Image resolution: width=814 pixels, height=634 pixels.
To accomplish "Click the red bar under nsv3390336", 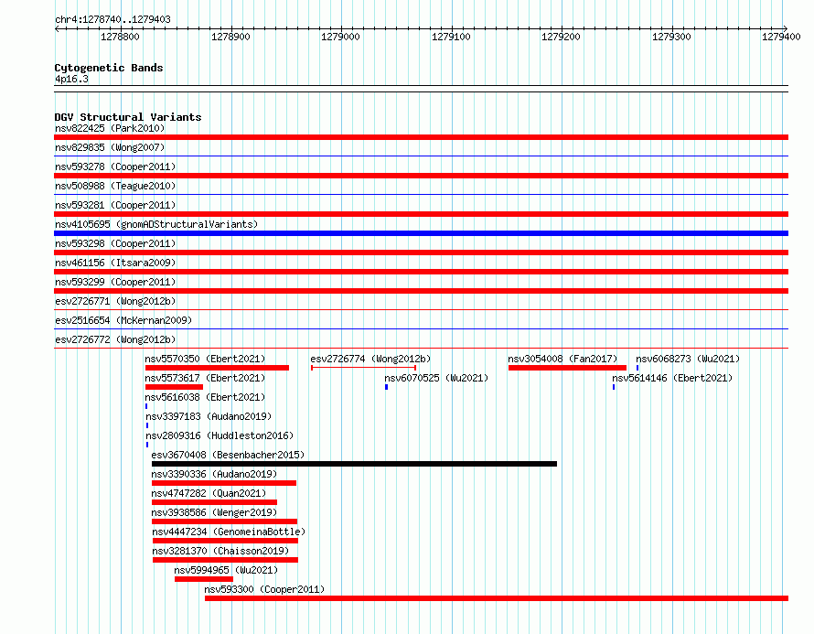I will [x=224, y=483].
